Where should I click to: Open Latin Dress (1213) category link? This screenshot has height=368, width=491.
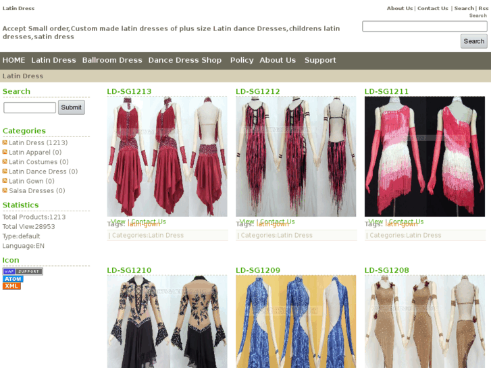(x=38, y=143)
